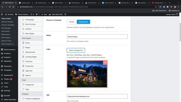Open Theme Options in the admin bar
181x102 pixels.
(22, 14)
